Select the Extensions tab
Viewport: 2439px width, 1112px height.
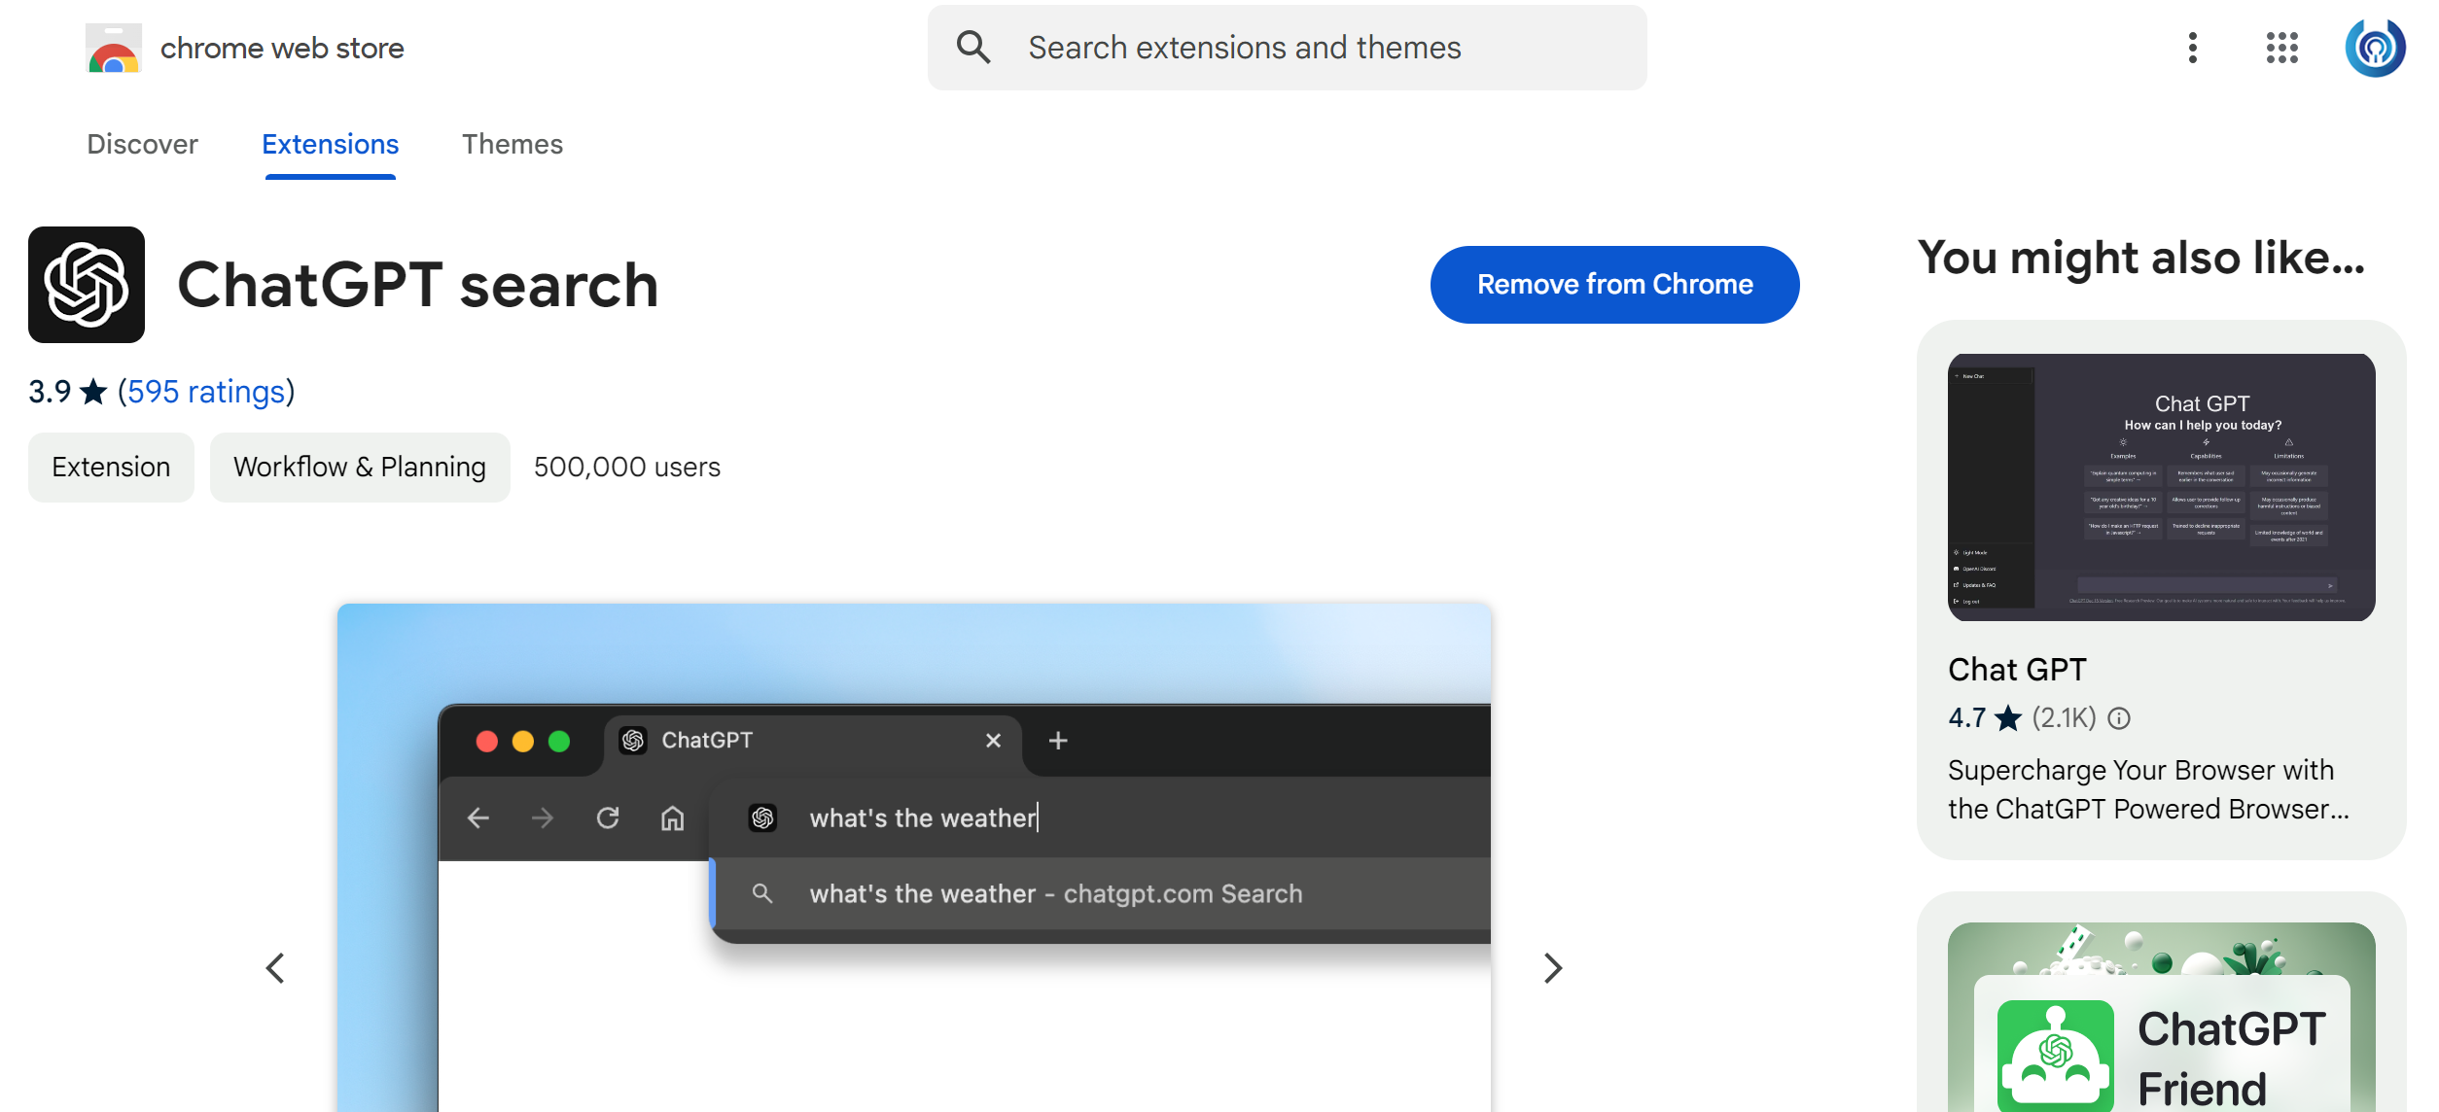pyautogui.click(x=331, y=144)
